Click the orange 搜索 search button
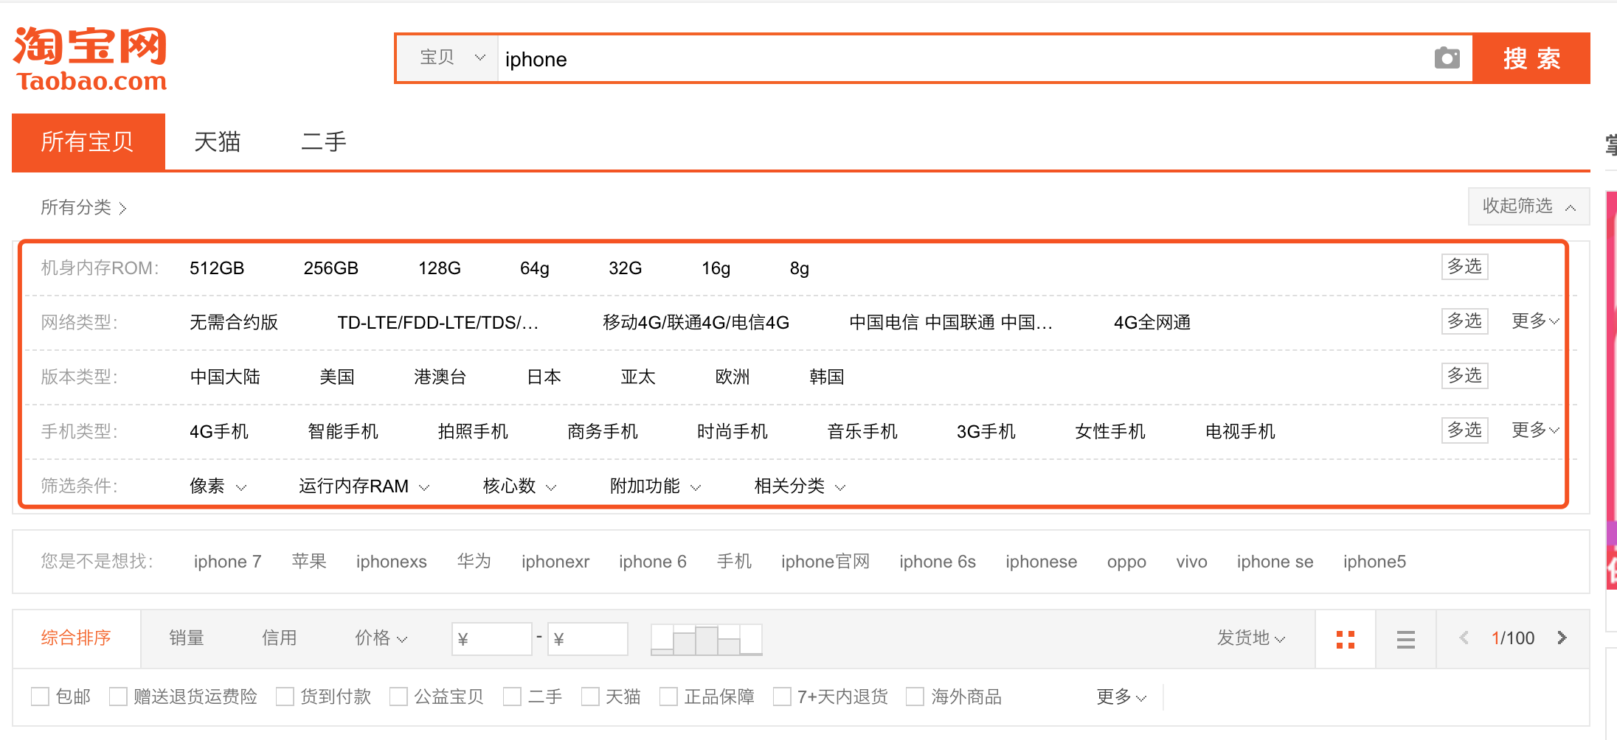This screenshot has height=740, width=1617. [x=1531, y=58]
